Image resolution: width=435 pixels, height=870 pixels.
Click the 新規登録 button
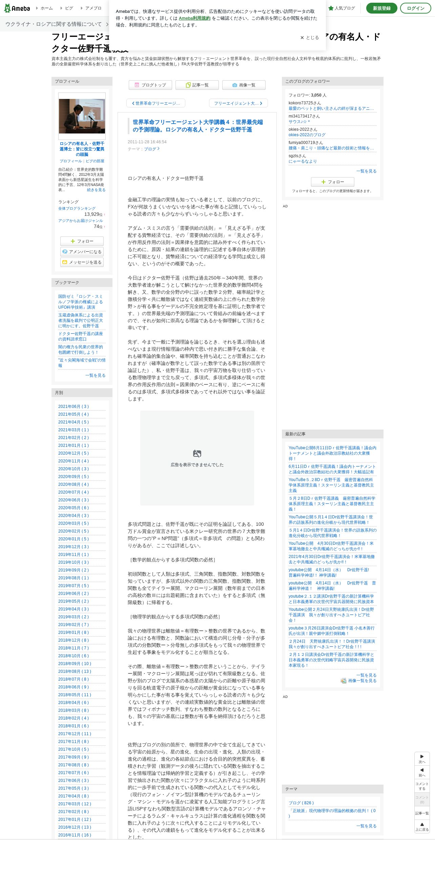click(x=381, y=8)
